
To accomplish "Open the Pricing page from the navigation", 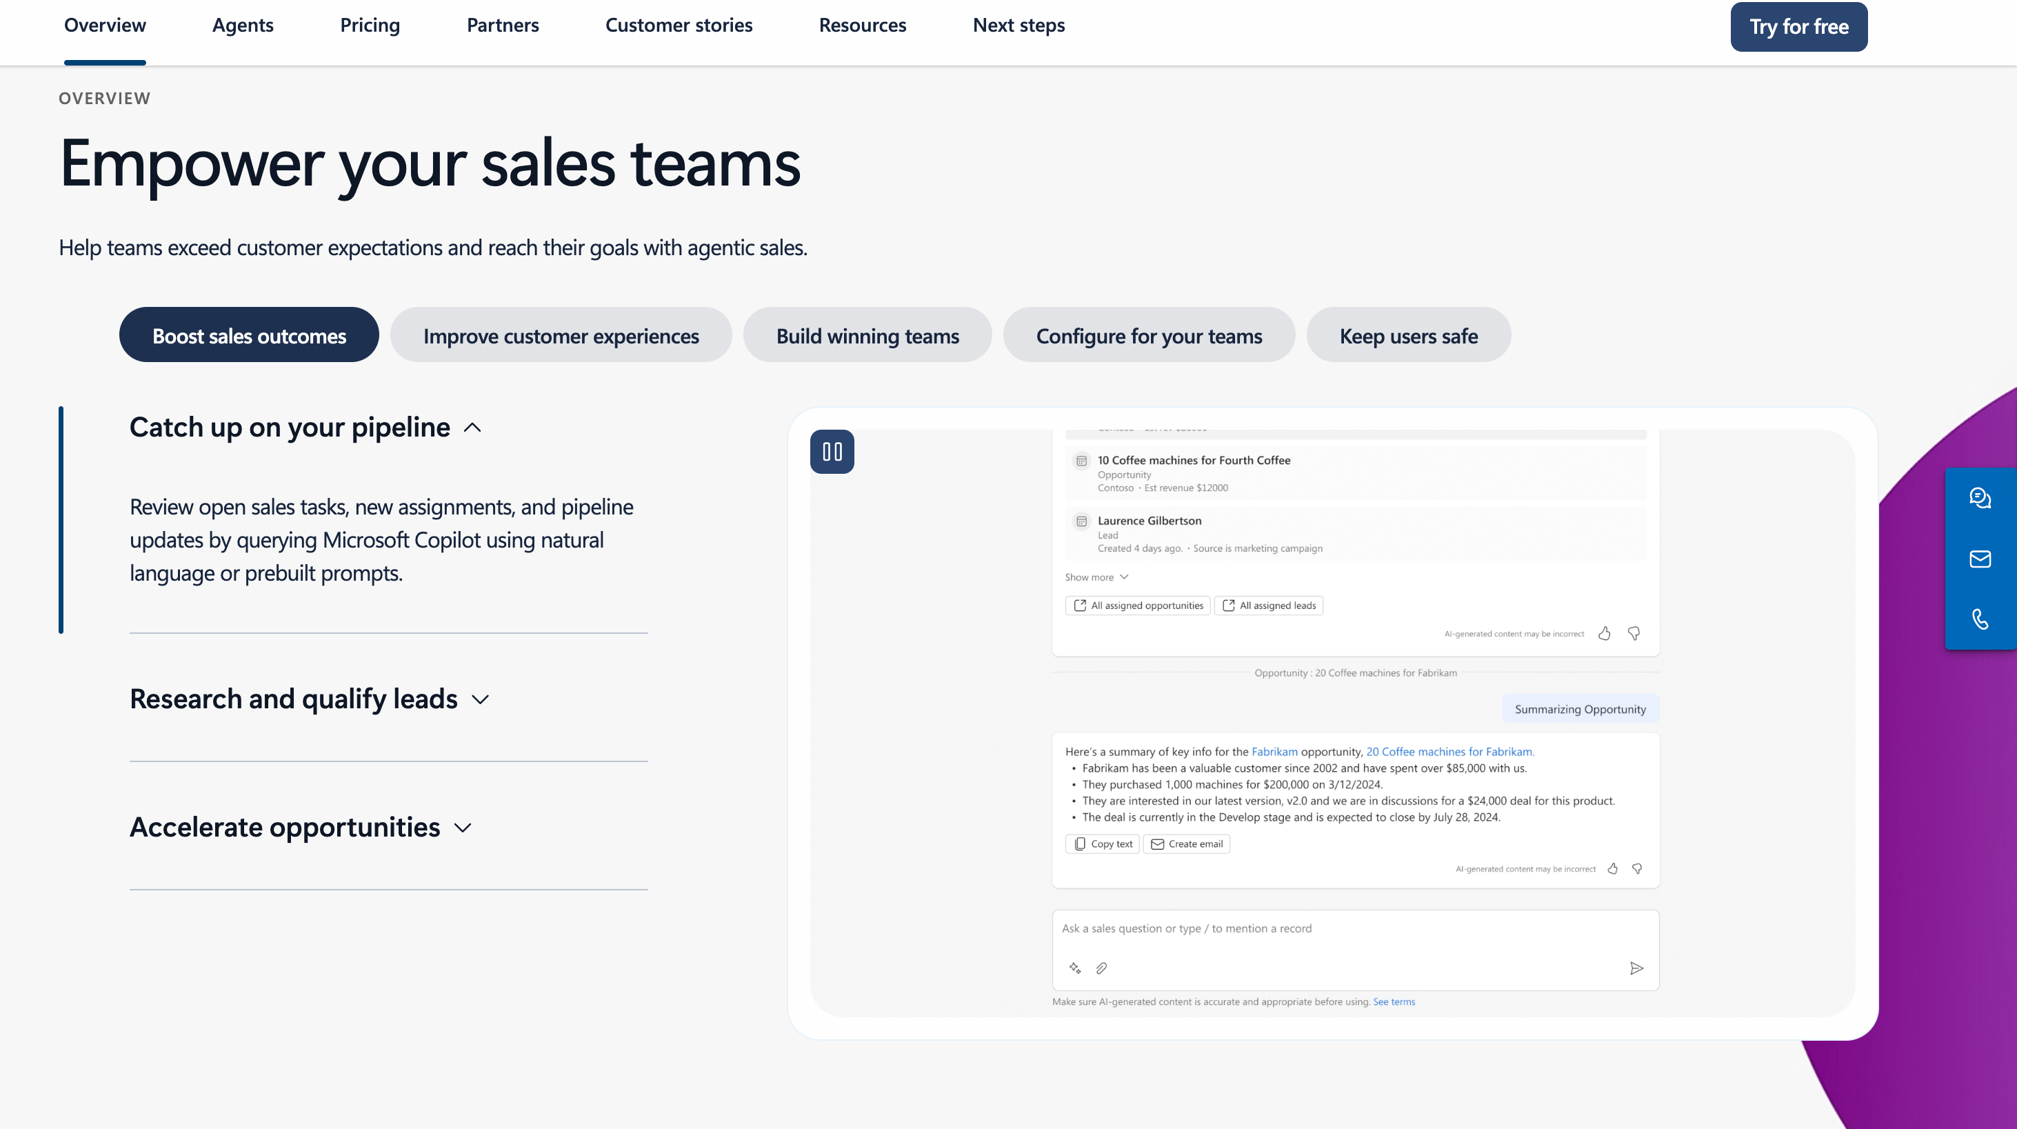I will 370,25.
